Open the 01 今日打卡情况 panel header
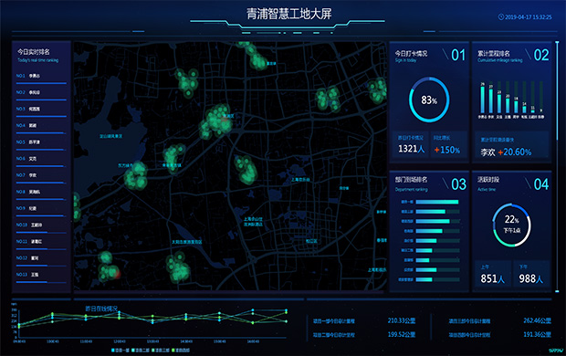 (429, 56)
